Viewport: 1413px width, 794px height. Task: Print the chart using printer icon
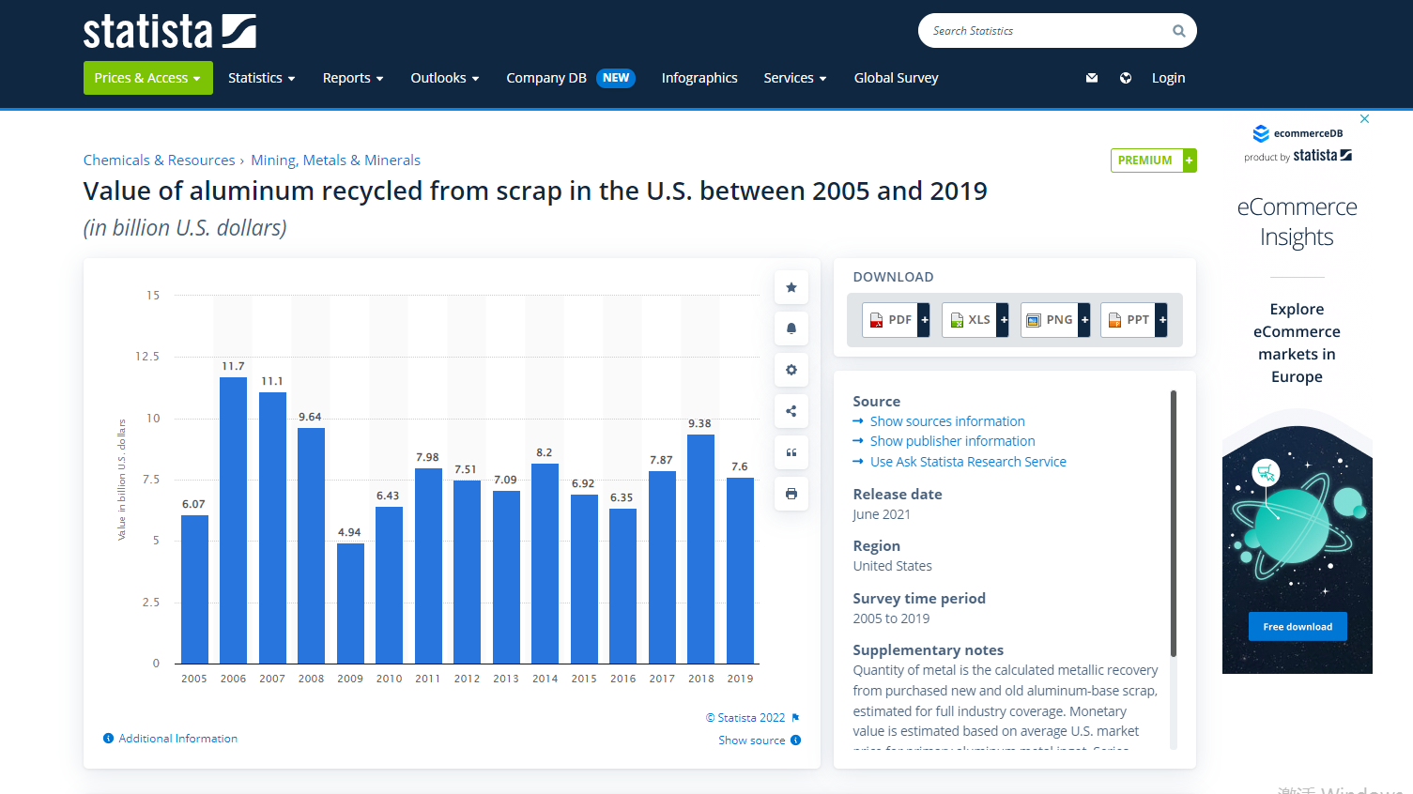point(791,494)
